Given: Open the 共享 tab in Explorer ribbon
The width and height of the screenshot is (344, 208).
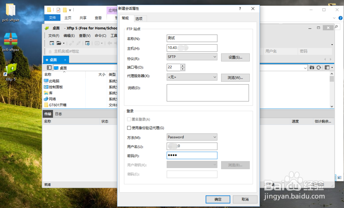Looking at the screenshot, I should click(x=83, y=18).
